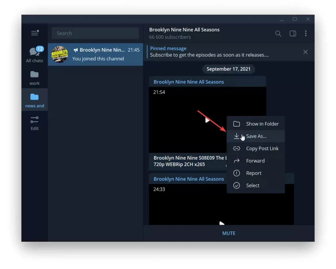336x269 pixels.
Task: Switch to the work folder
Action: click(34, 78)
